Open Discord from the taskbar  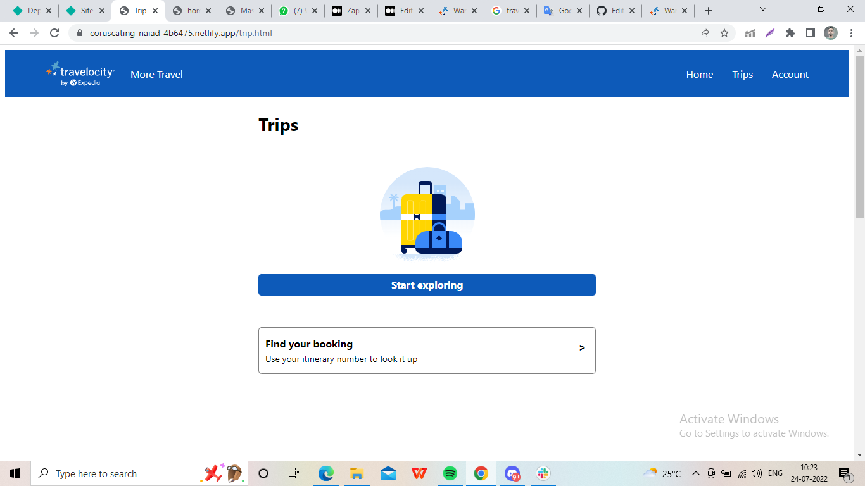coord(512,473)
